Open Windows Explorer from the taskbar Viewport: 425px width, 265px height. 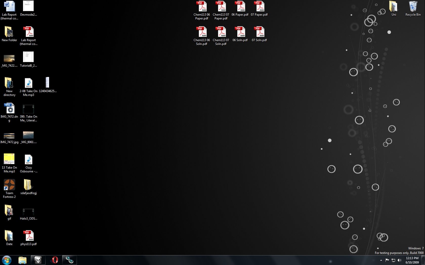(x=23, y=260)
